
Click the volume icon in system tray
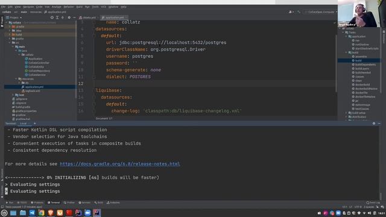[369, 213]
